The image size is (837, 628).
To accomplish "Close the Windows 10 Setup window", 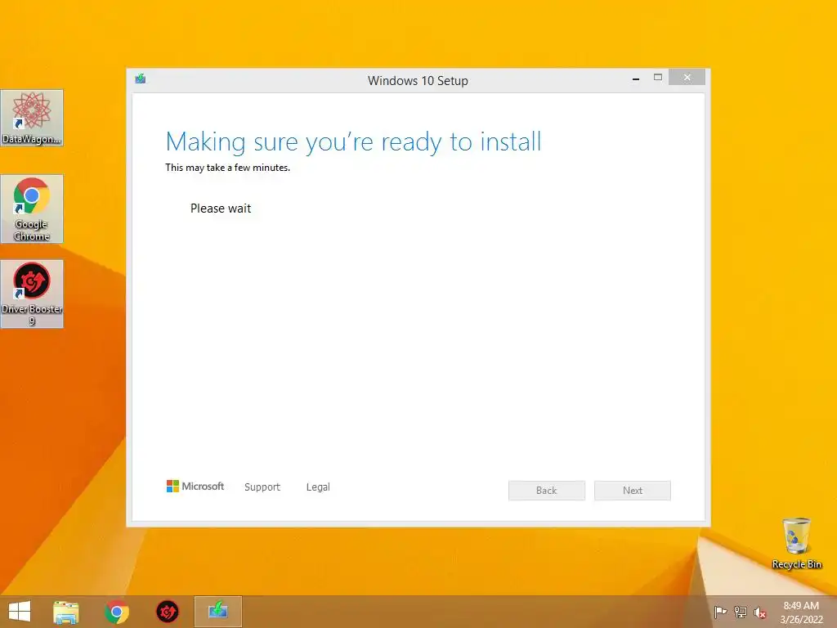I will (x=687, y=78).
